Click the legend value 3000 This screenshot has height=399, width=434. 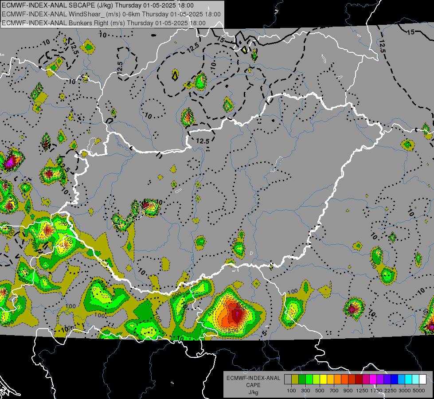pos(405,391)
